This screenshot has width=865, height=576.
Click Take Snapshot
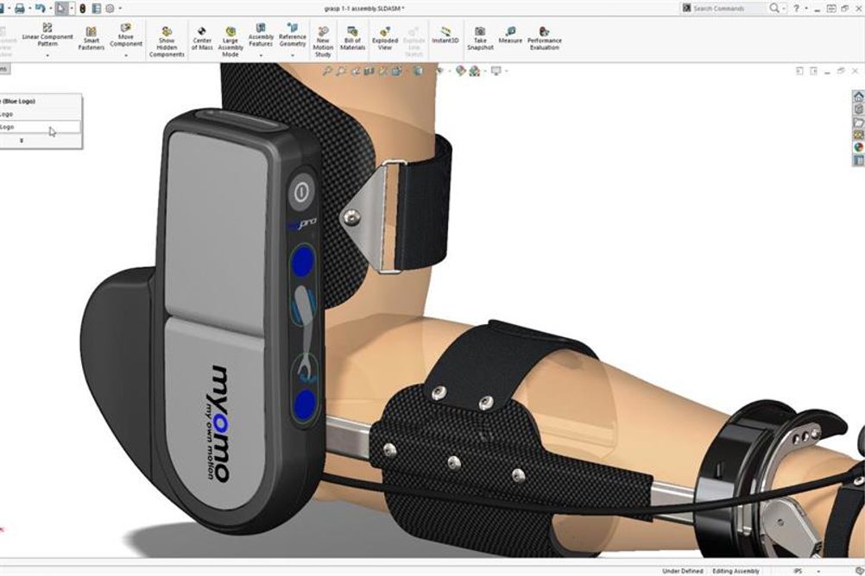click(x=480, y=39)
